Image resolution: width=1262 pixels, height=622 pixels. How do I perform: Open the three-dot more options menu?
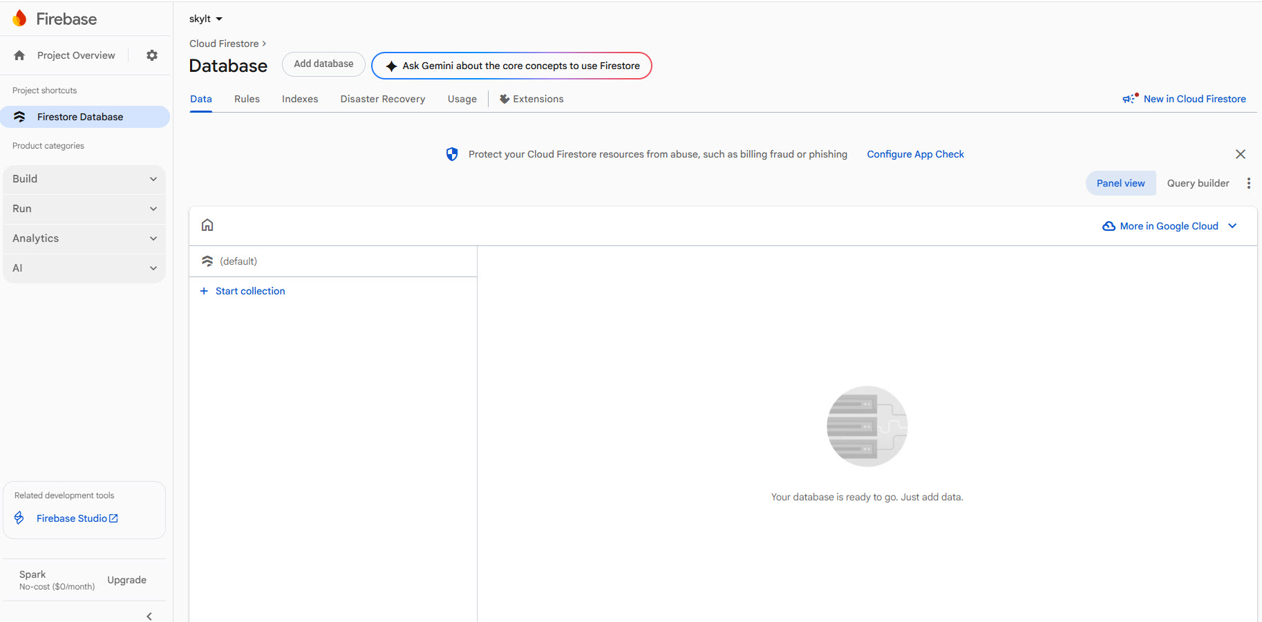[x=1248, y=183]
